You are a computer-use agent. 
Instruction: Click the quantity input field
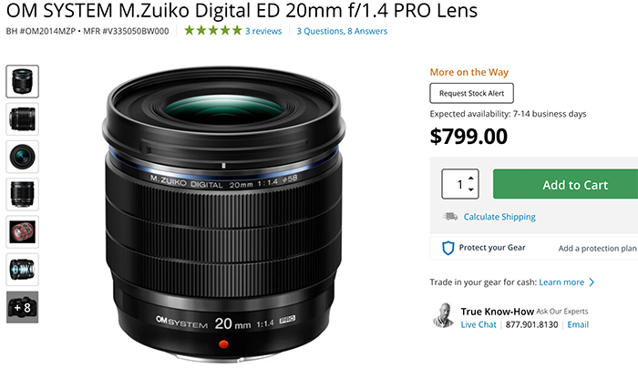[x=459, y=184]
